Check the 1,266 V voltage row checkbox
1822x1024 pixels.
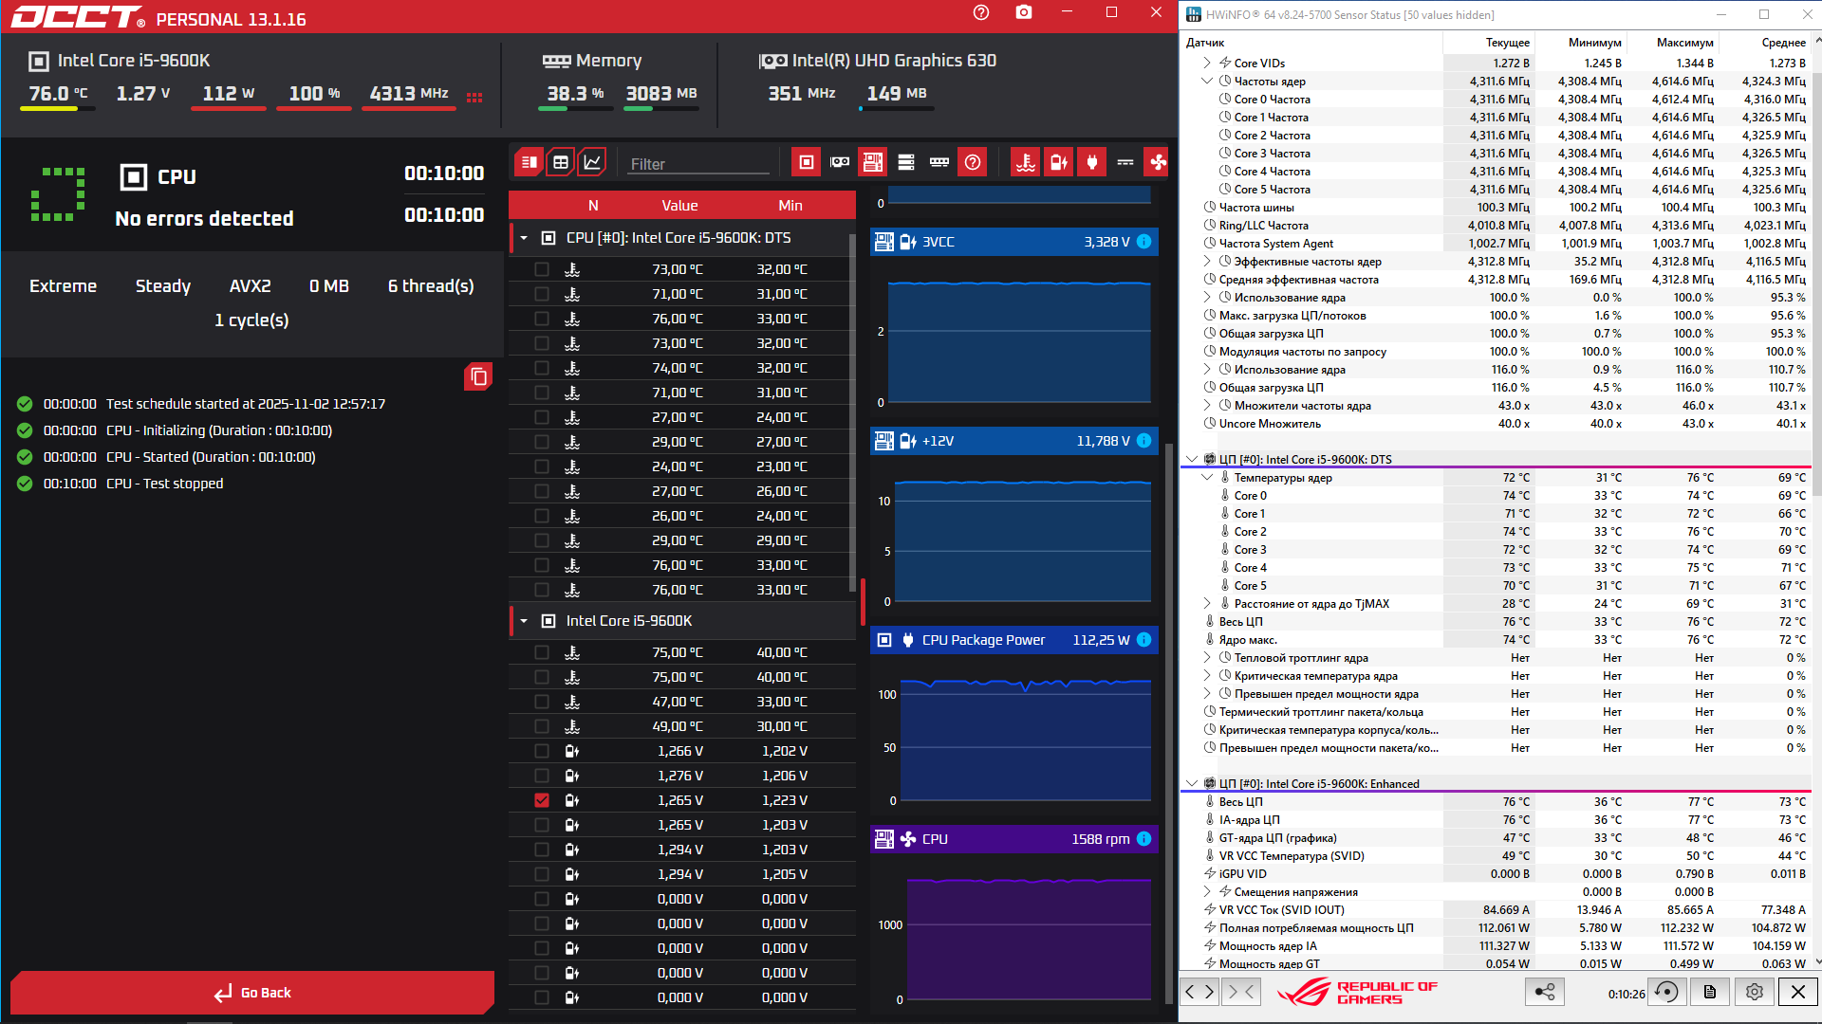coord(542,751)
